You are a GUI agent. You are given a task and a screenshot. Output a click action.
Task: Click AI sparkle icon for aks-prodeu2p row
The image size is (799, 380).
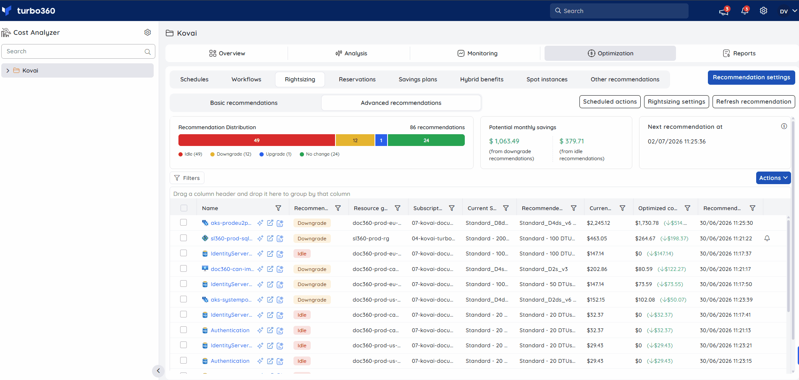[260, 223]
